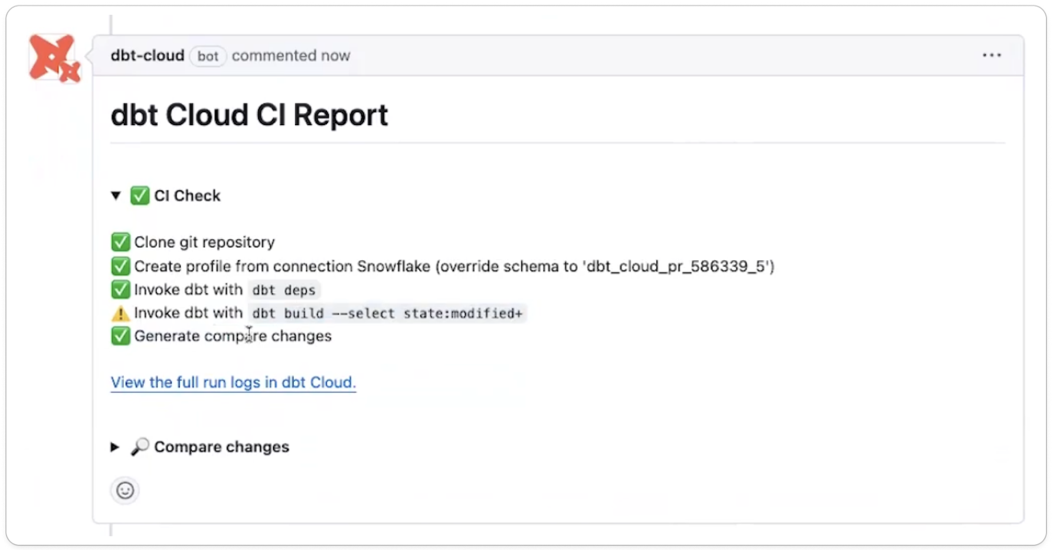Click the magnifying glass beside Compare changes
Screen dimensions: 1053x550
coord(140,447)
